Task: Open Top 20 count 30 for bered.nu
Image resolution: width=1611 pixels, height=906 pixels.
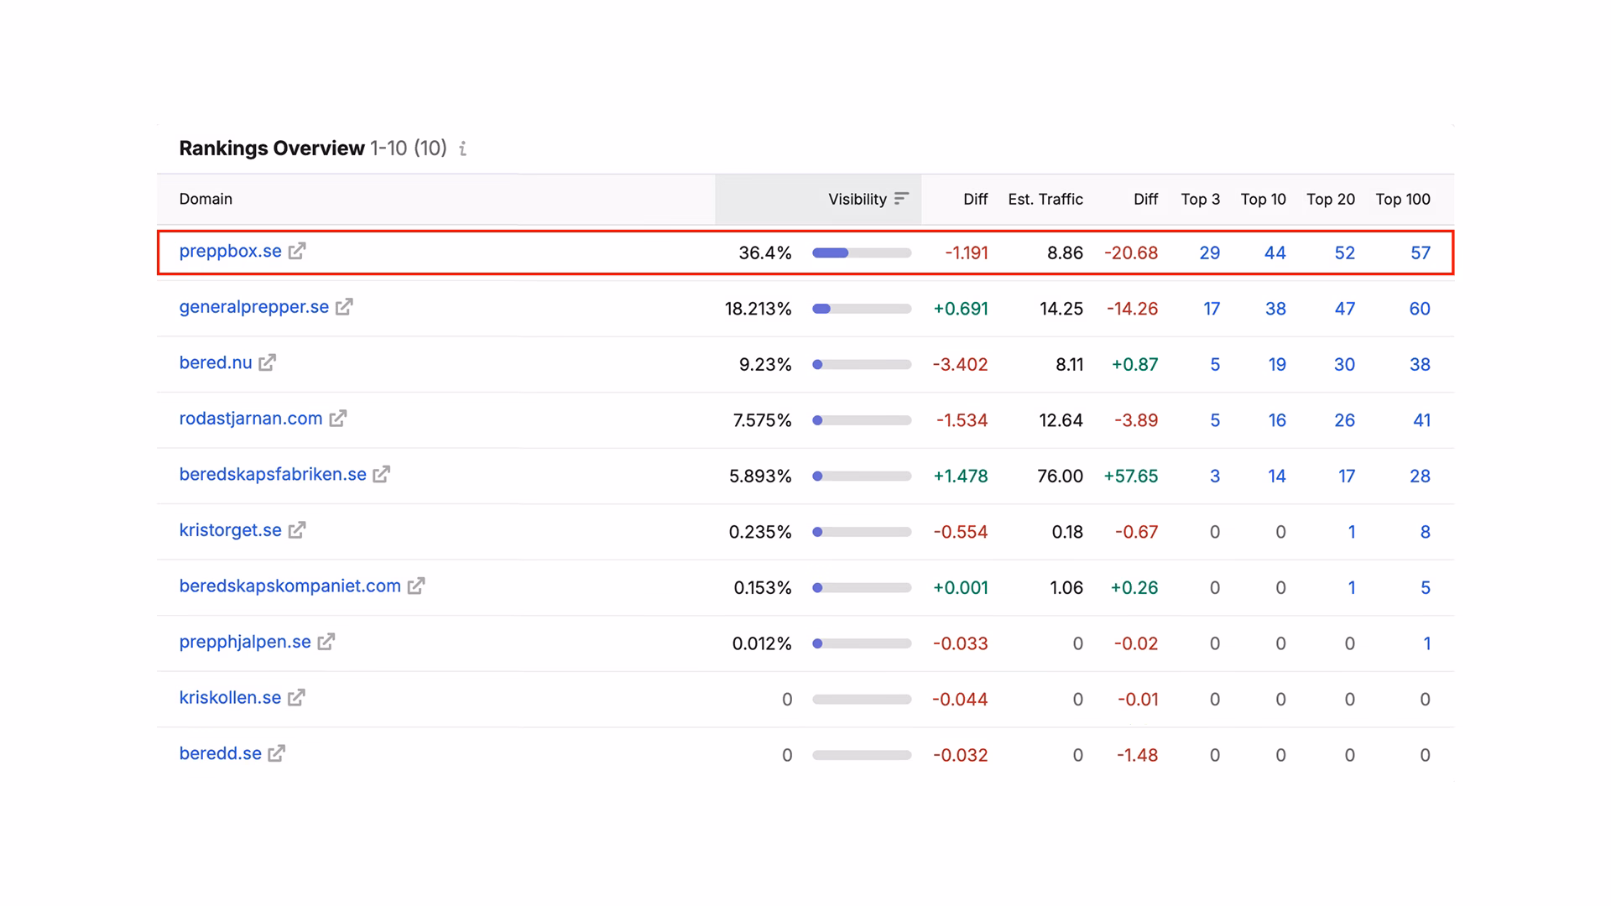Action: click(1344, 364)
